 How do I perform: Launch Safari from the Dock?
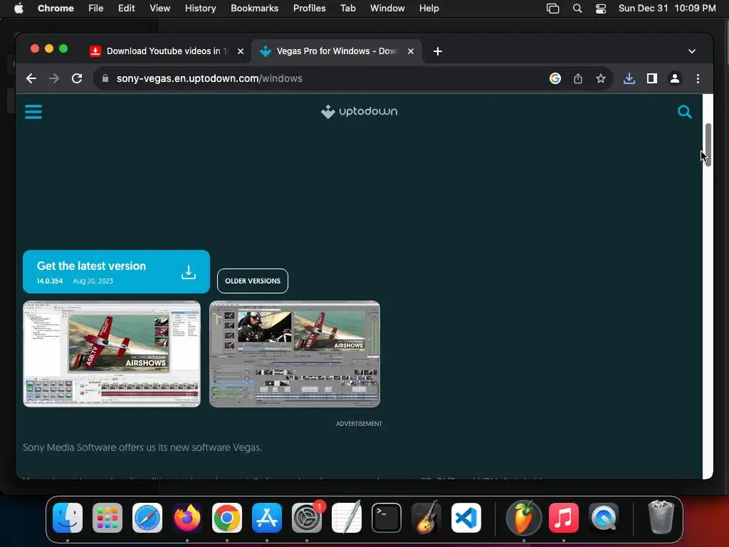tap(147, 518)
